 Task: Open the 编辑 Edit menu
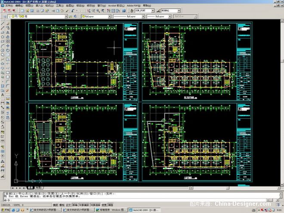(x=19, y=6)
